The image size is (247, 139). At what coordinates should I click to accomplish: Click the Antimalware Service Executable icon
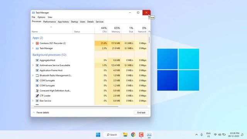37,65
